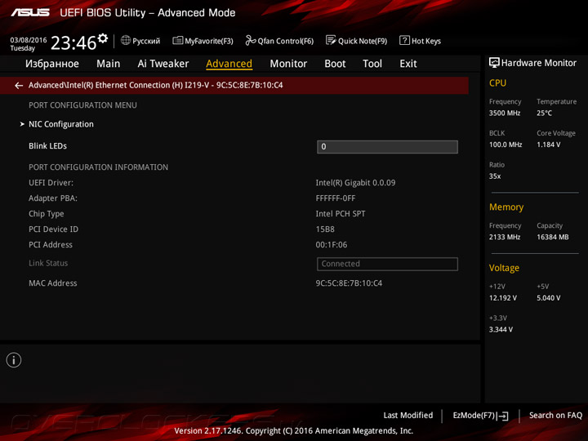
Task: Click memory frequency 2133 MHz
Action: (x=505, y=237)
